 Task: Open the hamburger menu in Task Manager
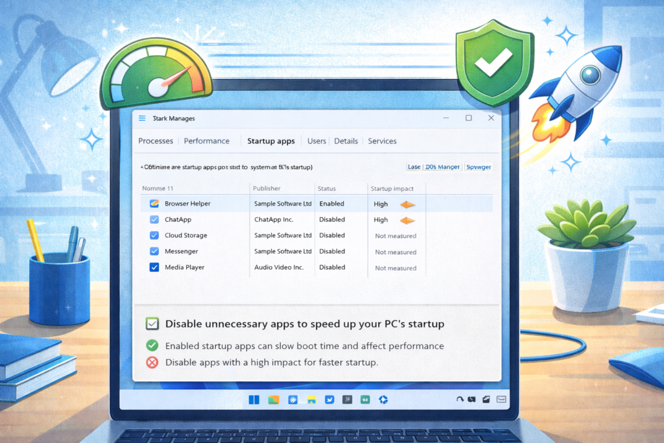pyautogui.click(x=141, y=118)
